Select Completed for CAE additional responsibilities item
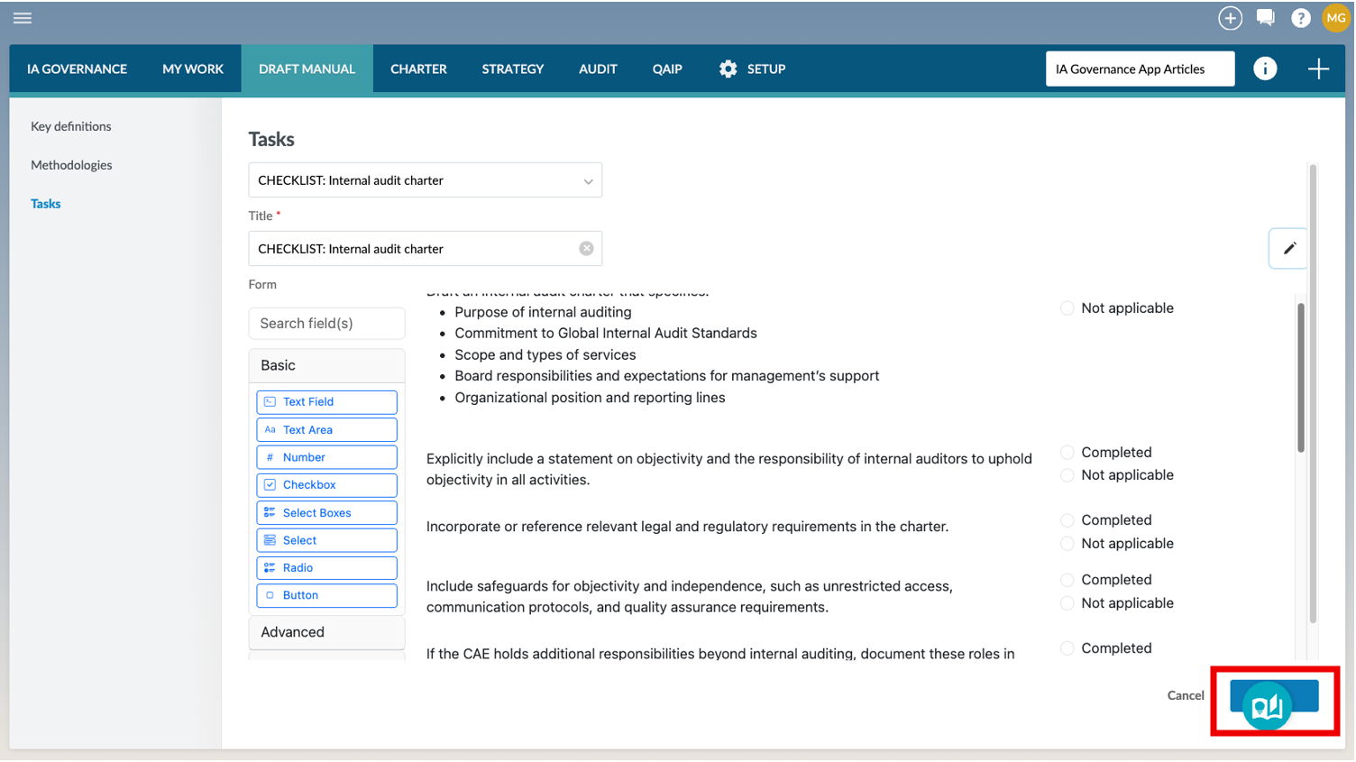This screenshot has width=1356, height=762. click(1067, 648)
